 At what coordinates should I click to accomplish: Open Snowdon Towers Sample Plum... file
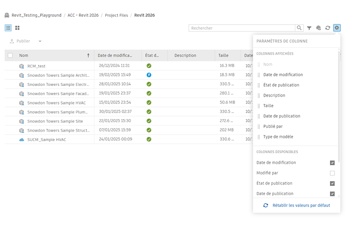coord(57,112)
